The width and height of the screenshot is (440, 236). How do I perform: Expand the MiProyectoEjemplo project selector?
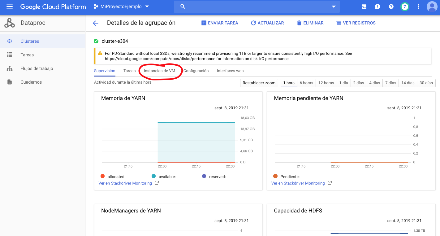pos(121,7)
